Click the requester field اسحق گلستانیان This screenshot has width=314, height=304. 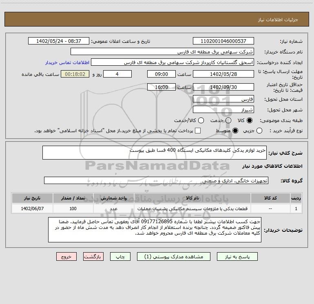(x=172, y=62)
